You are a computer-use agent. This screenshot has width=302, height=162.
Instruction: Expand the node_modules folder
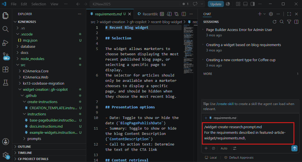(x=18, y=59)
